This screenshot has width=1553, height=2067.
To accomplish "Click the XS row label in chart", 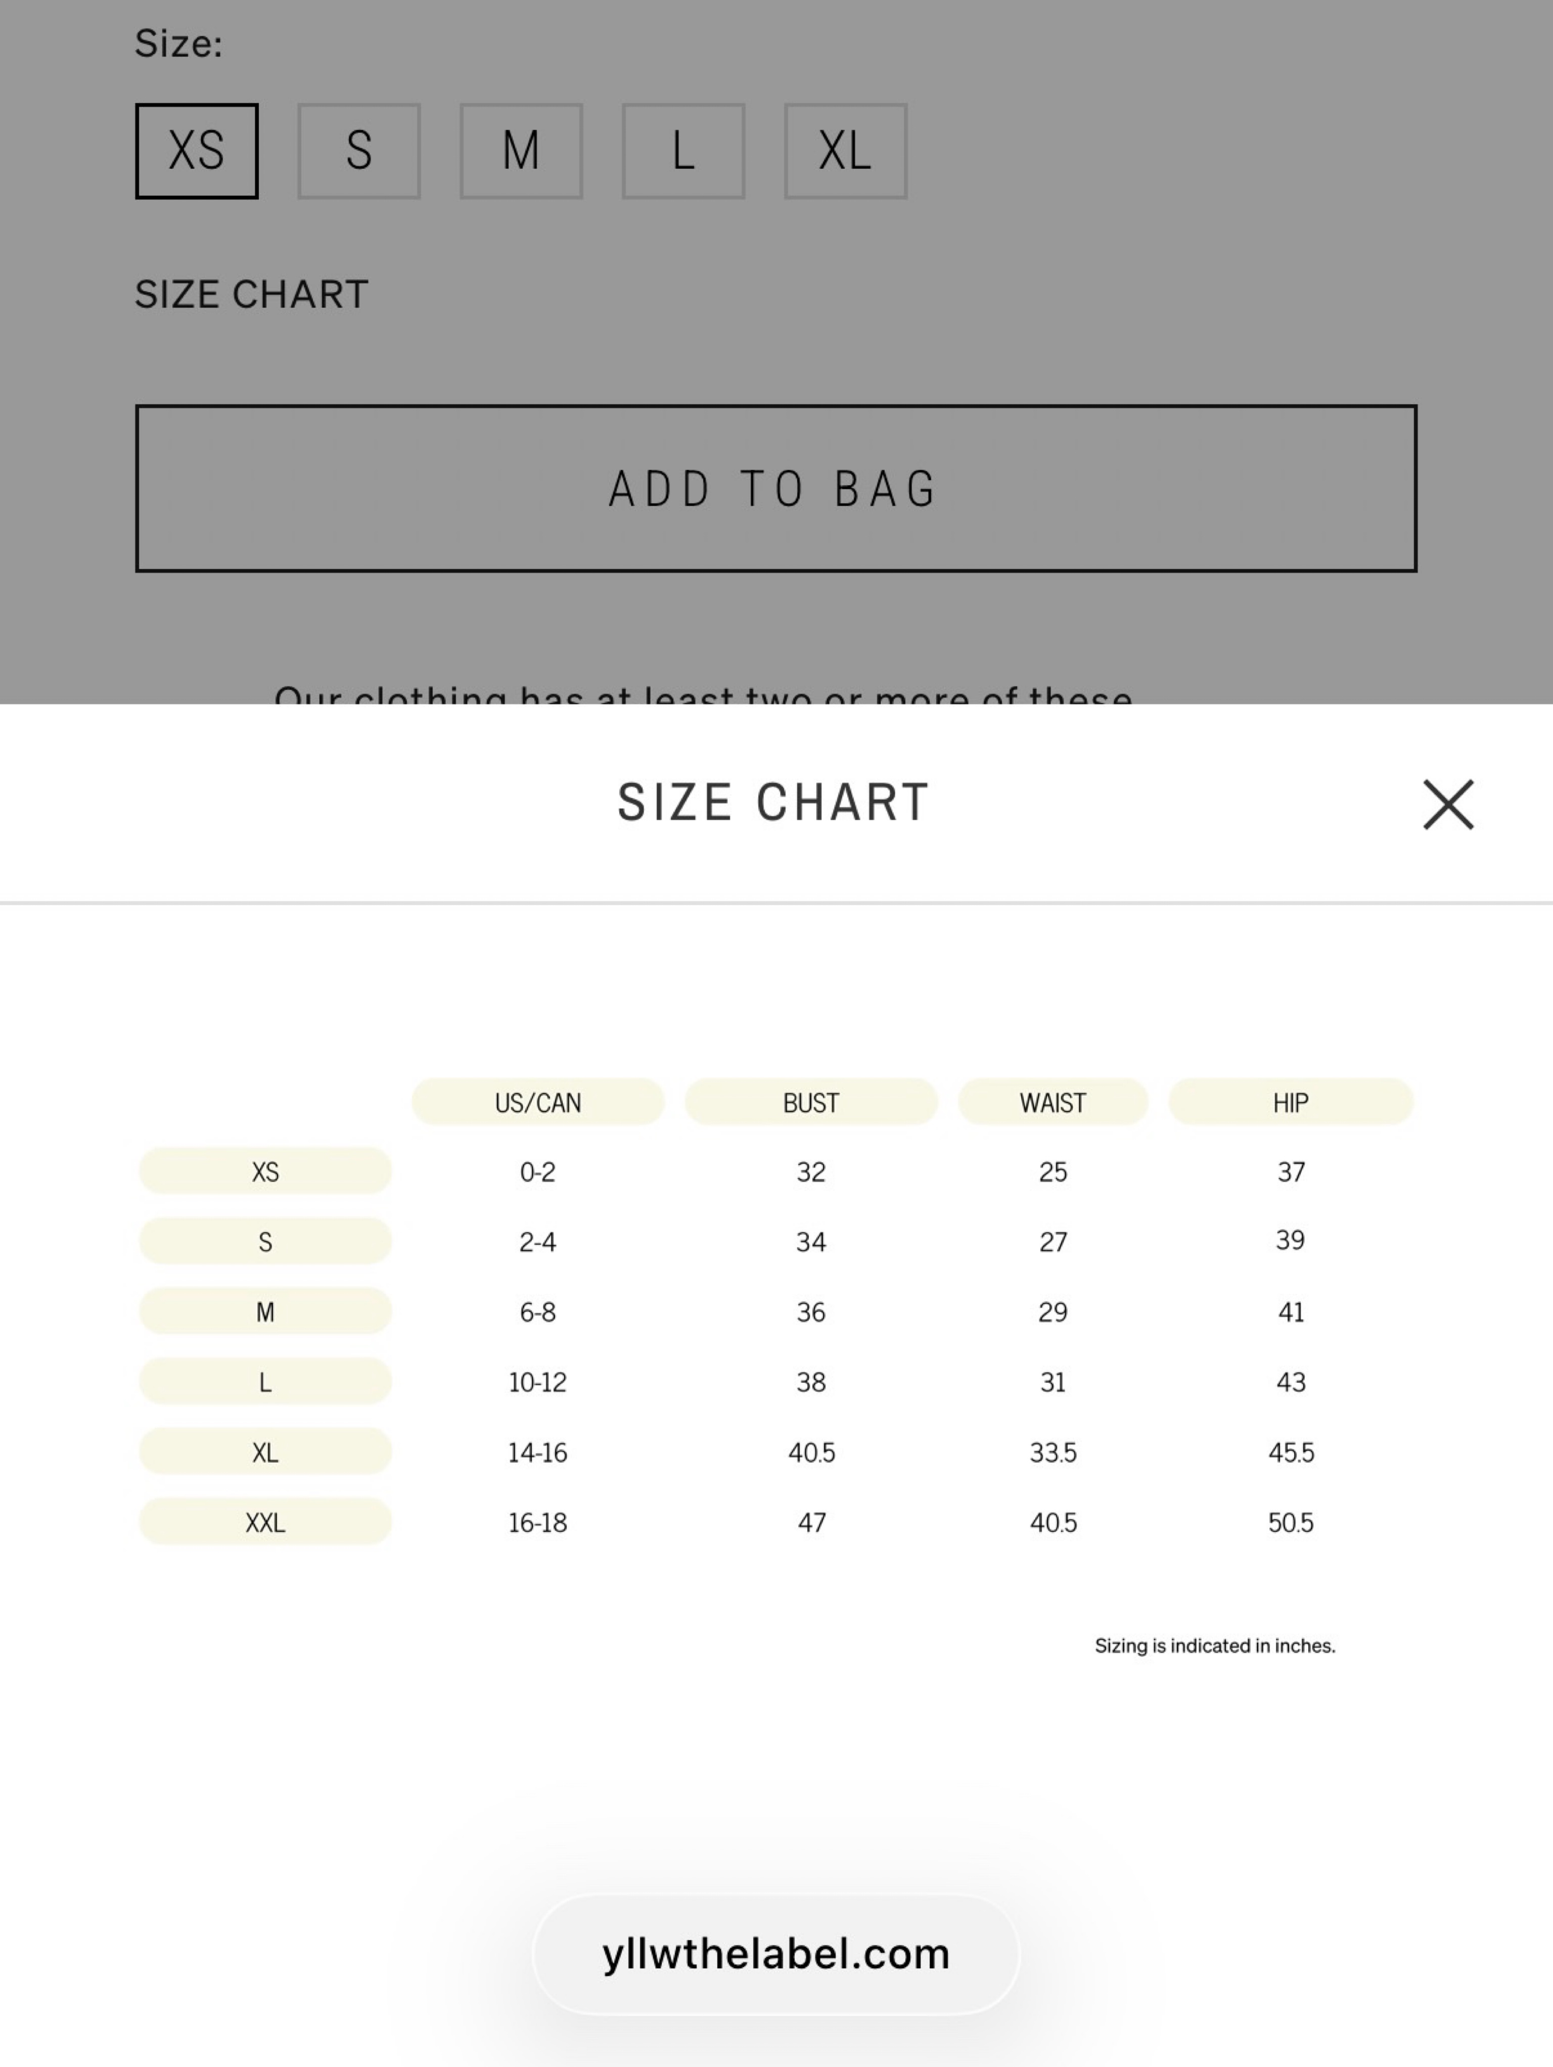I will pyautogui.click(x=265, y=1171).
